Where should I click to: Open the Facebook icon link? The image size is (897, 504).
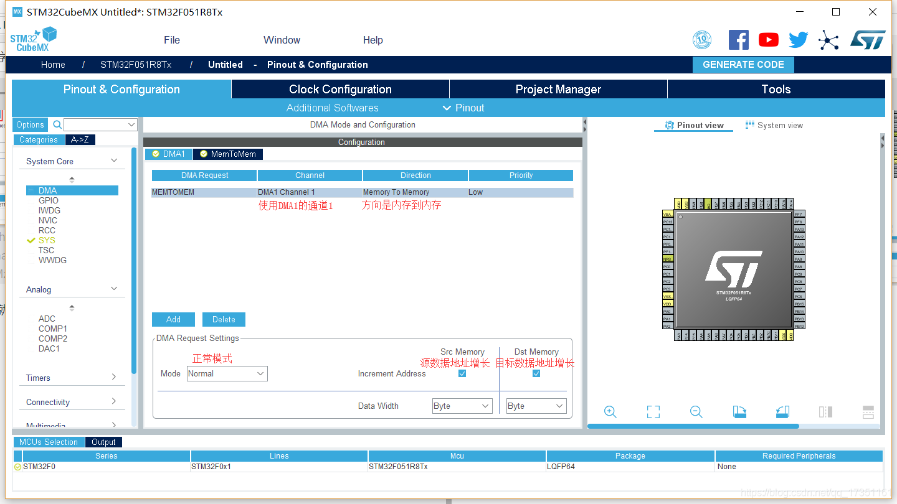point(739,40)
